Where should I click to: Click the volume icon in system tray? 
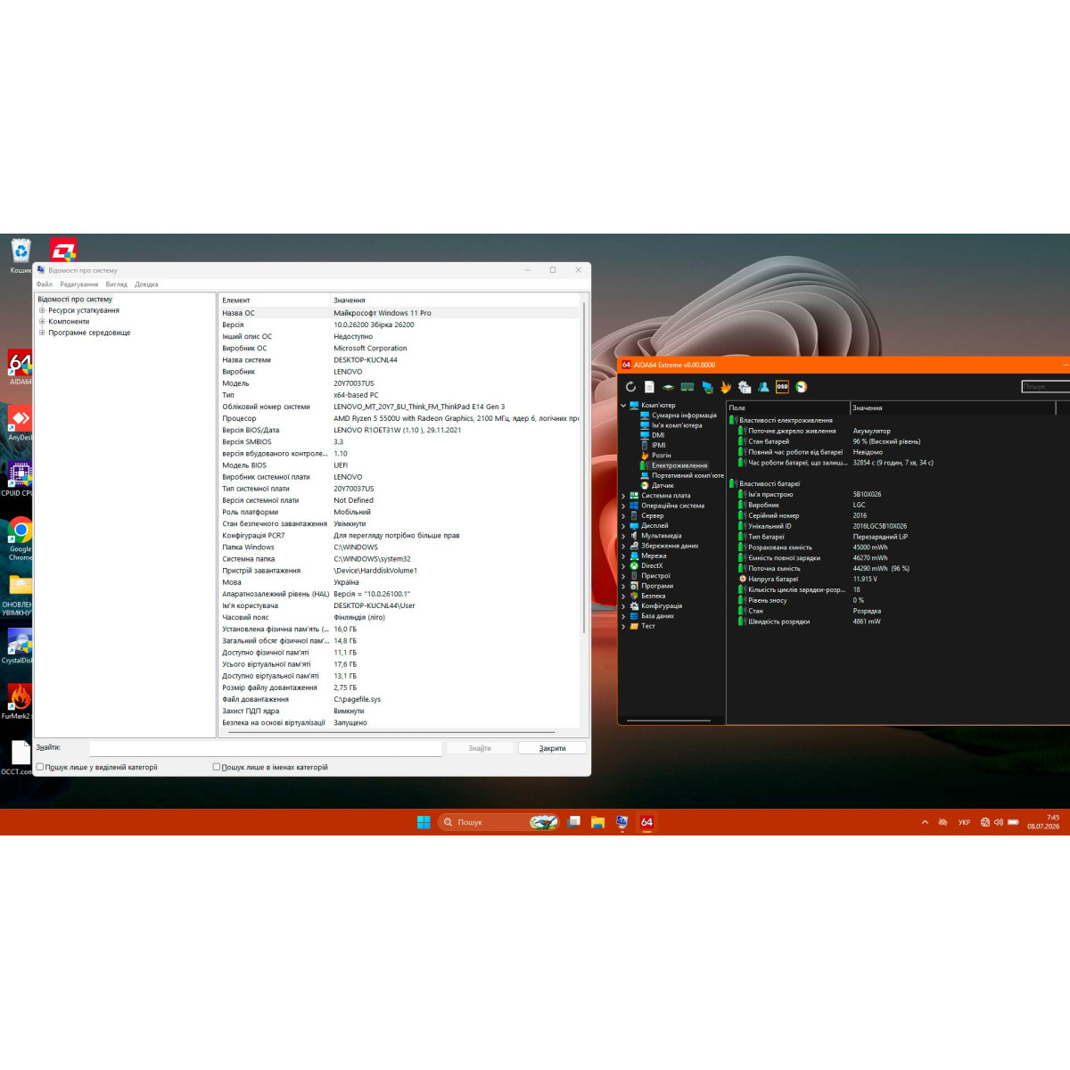(999, 822)
